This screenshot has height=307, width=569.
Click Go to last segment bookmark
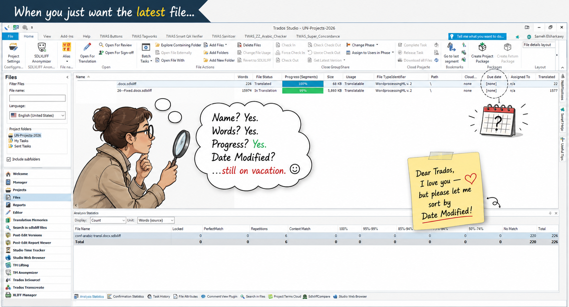(x=451, y=53)
